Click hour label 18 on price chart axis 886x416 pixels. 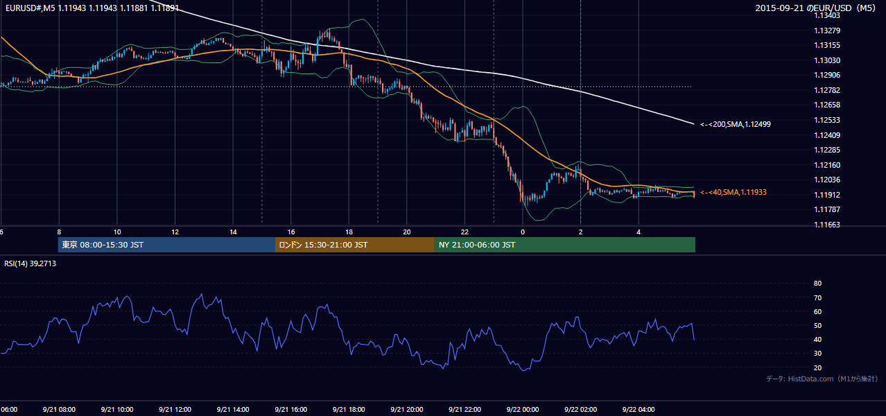coord(349,232)
